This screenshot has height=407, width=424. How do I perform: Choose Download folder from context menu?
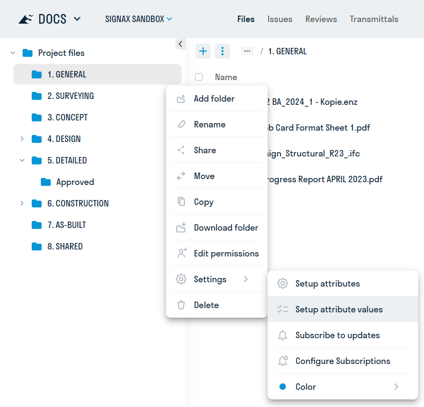tap(217, 227)
